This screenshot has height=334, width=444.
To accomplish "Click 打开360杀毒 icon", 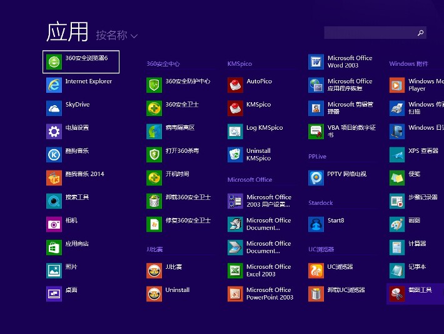I will pyautogui.click(x=154, y=155).
